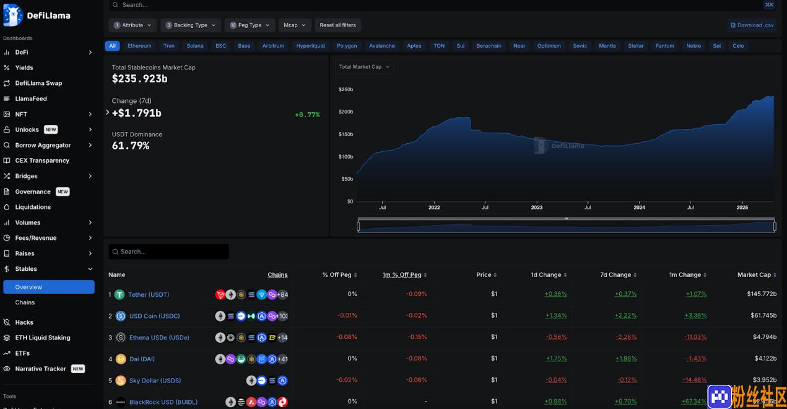Select the Solana chain tab

[x=195, y=46]
